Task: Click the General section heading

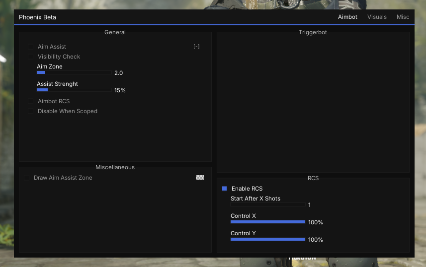Action: 115,32
